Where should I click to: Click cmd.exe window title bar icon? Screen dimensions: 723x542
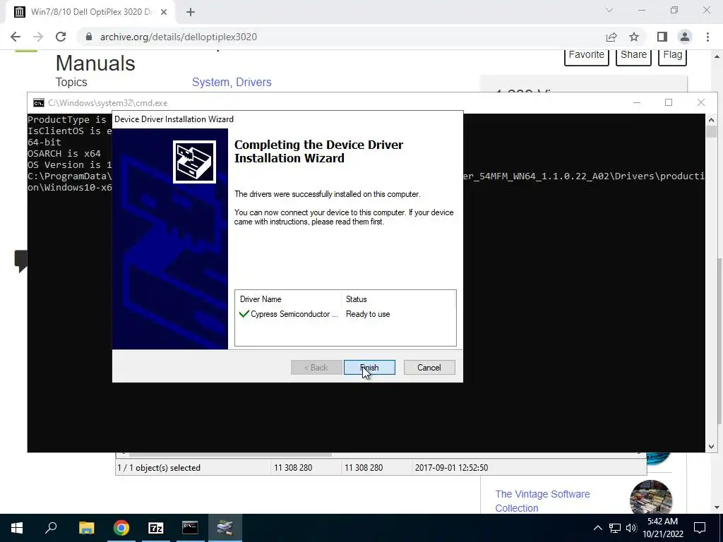pos(39,103)
